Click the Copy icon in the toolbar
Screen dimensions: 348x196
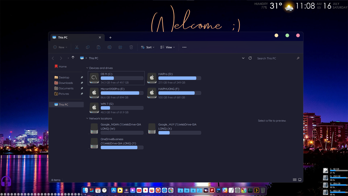click(88, 47)
